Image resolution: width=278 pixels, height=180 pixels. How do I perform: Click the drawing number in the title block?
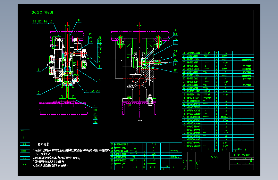[x=242, y=155]
